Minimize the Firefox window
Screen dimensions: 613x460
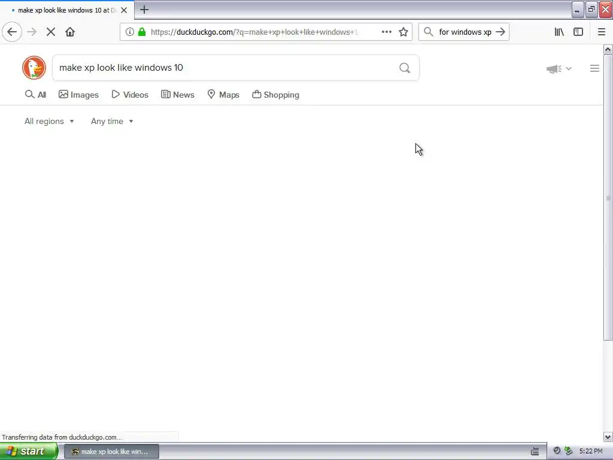click(x=578, y=10)
